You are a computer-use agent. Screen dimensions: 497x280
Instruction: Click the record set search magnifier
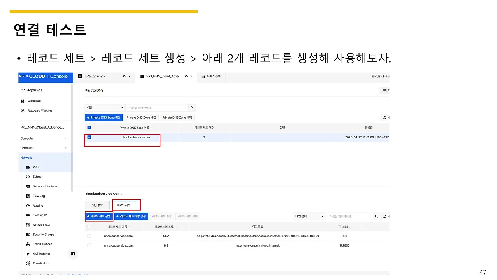[376, 216]
